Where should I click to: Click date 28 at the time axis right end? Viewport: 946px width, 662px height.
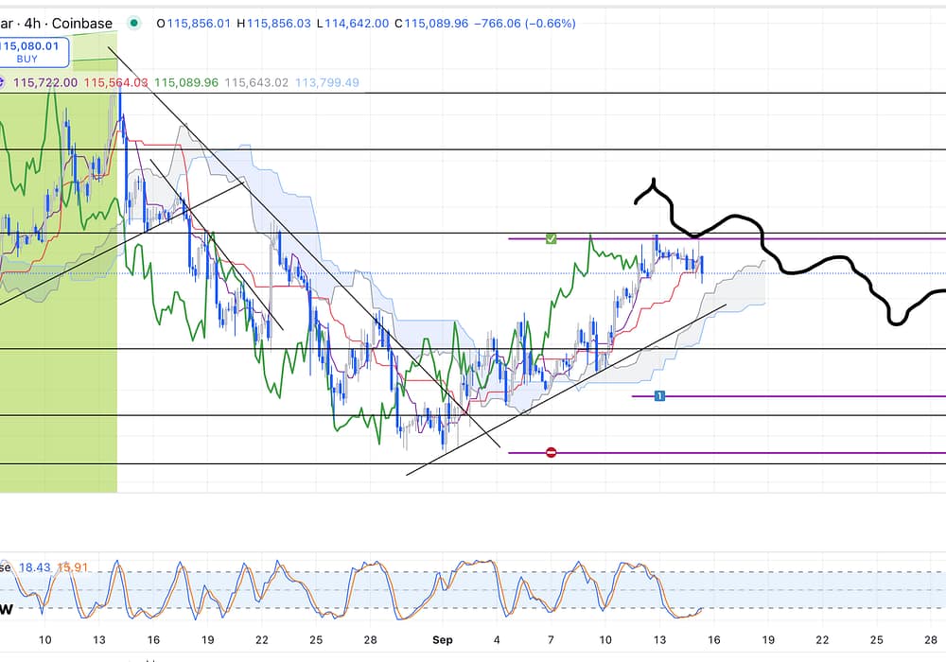click(x=931, y=640)
